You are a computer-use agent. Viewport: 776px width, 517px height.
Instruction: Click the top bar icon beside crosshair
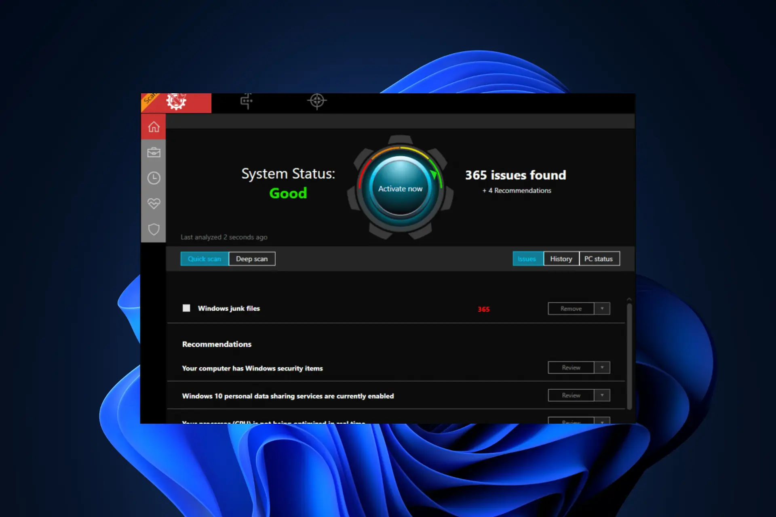click(246, 101)
